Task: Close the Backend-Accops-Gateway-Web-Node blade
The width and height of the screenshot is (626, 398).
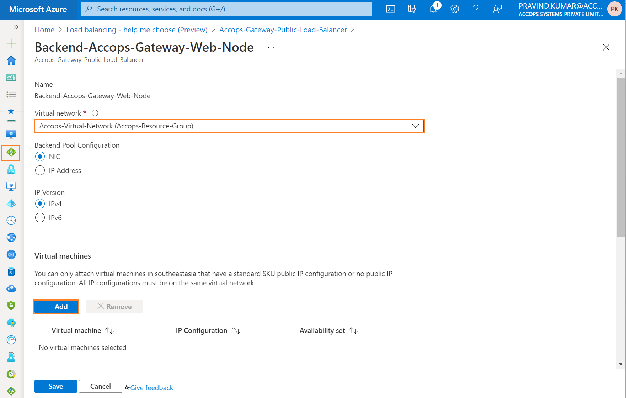Action: [606, 47]
